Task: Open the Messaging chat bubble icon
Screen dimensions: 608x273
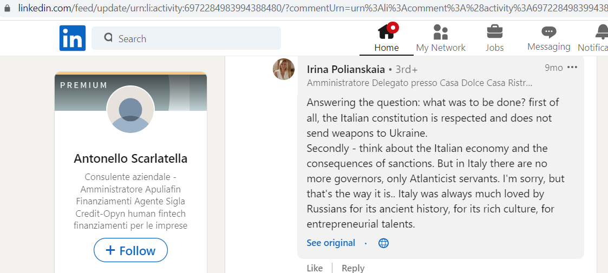Action: click(548, 32)
